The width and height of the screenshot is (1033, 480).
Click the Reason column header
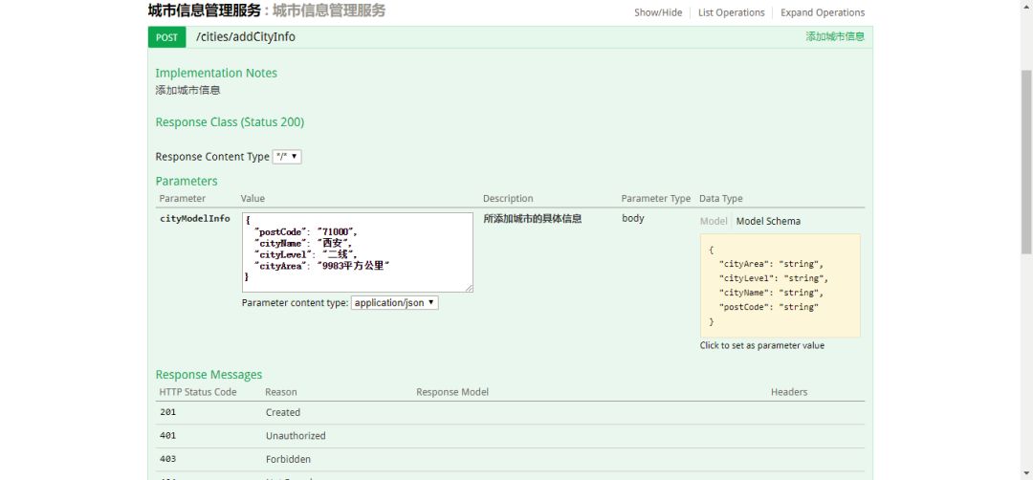click(281, 392)
